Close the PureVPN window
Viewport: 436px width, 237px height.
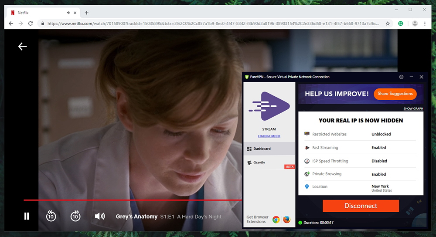(x=422, y=77)
